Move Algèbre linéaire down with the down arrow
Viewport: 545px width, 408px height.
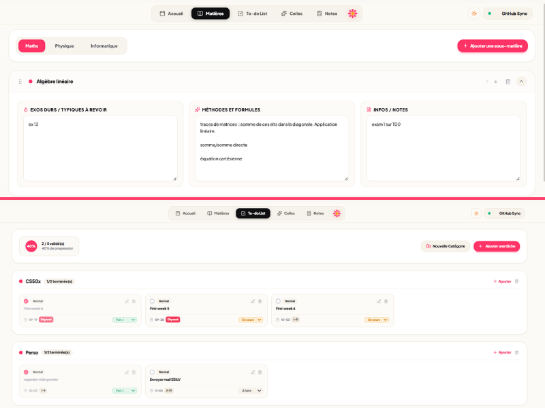(x=496, y=82)
